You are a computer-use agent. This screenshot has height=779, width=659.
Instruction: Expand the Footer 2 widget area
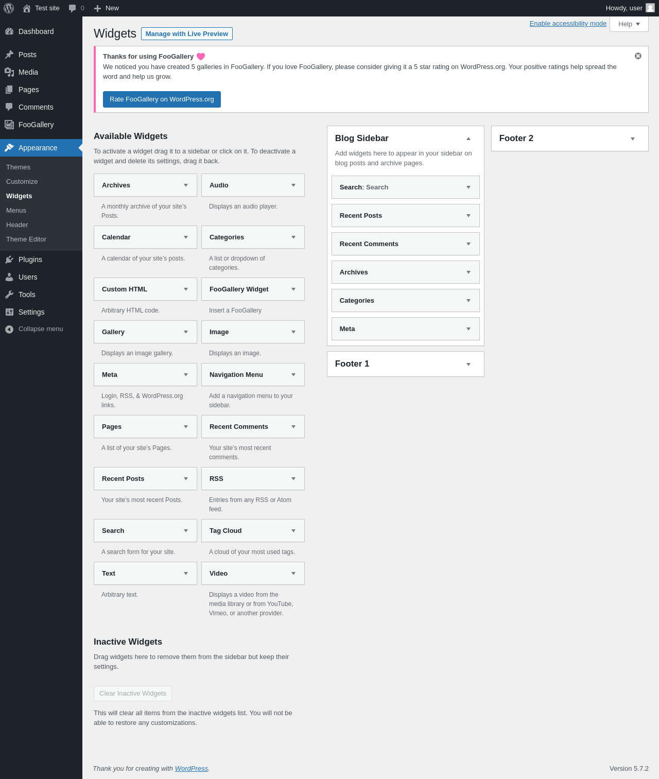[x=633, y=139]
